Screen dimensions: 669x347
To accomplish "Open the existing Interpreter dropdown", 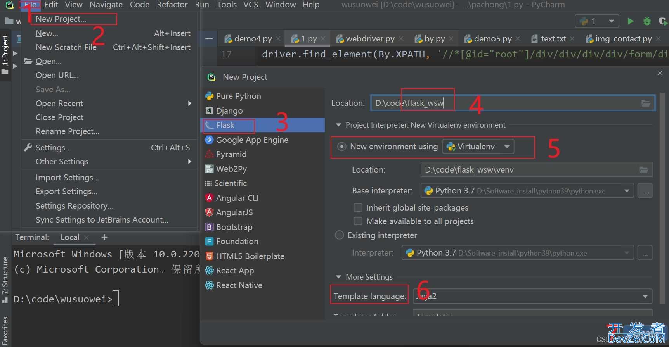I will [518, 253].
